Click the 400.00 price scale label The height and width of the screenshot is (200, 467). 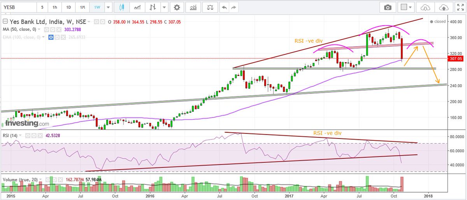tap(456, 22)
